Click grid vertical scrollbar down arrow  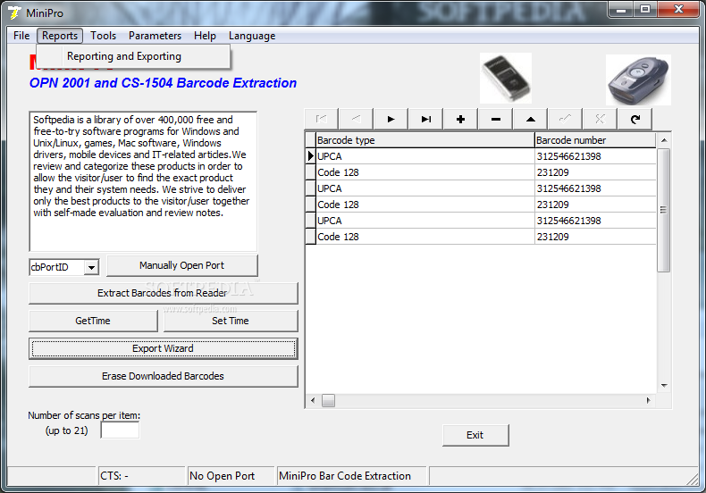click(664, 386)
